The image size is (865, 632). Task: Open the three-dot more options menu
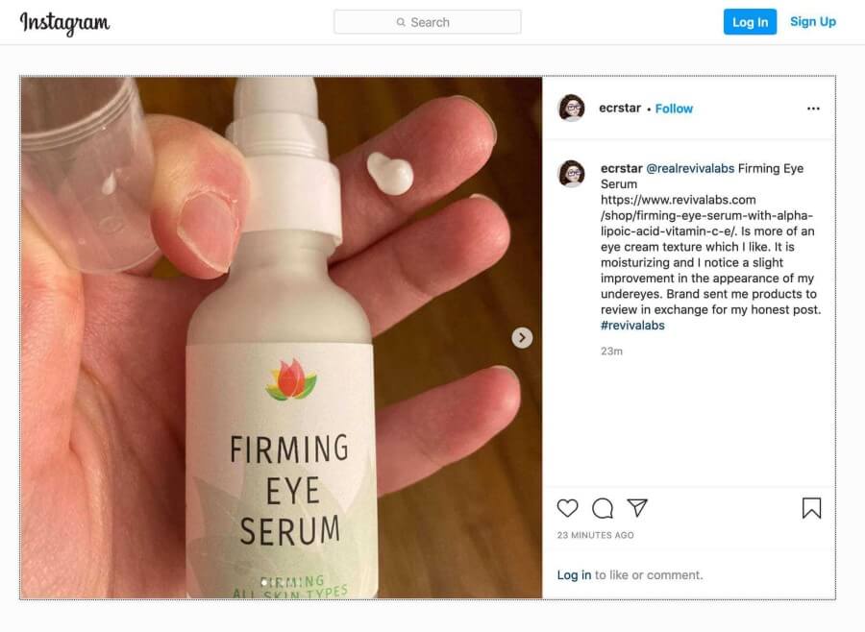813,109
